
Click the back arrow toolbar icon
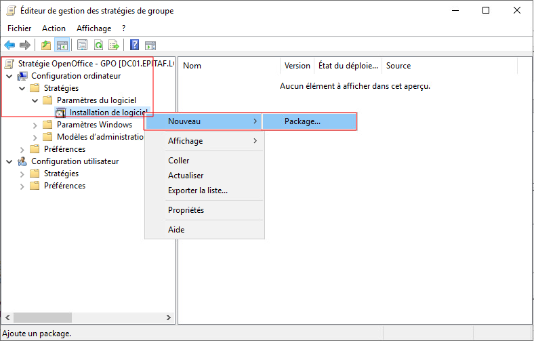[x=9, y=45]
